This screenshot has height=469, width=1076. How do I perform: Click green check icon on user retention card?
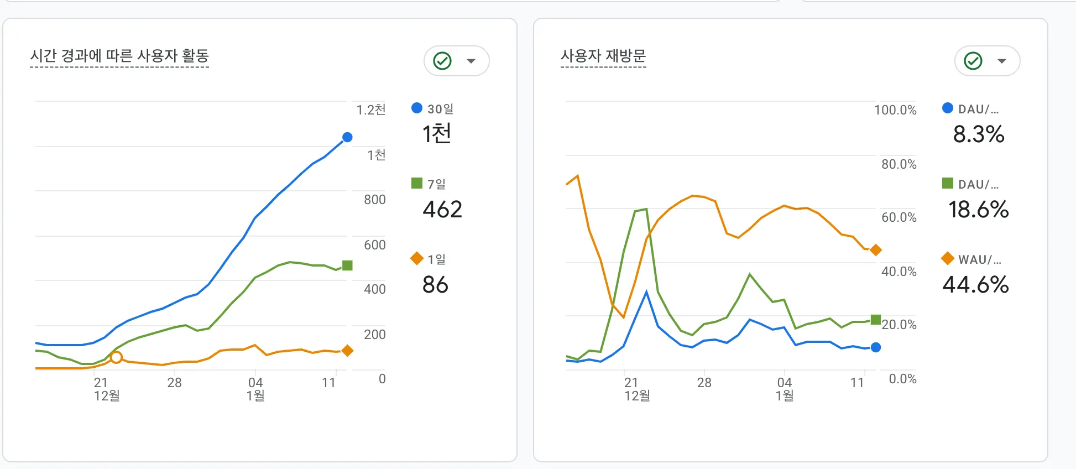(973, 61)
